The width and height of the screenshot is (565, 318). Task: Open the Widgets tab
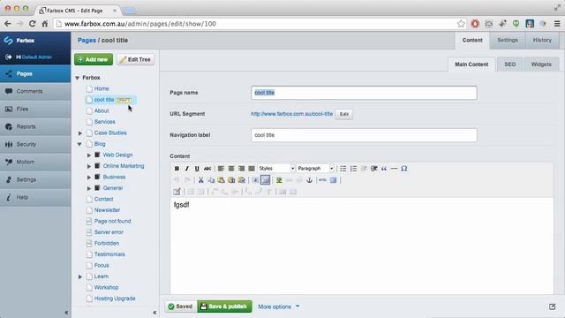(x=541, y=64)
